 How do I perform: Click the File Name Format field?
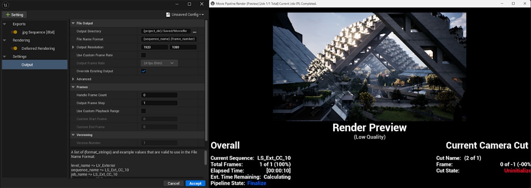169,39
